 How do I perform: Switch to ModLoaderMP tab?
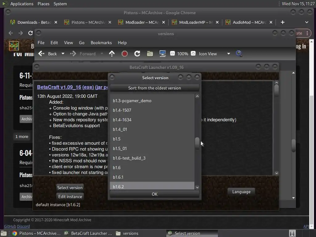click(195, 22)
